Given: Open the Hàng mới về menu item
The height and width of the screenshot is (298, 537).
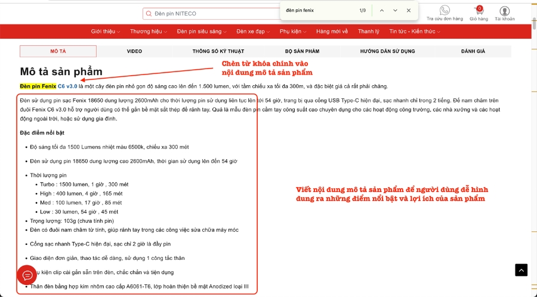Looking at the screenshot, I should click(x=332, y=32).
